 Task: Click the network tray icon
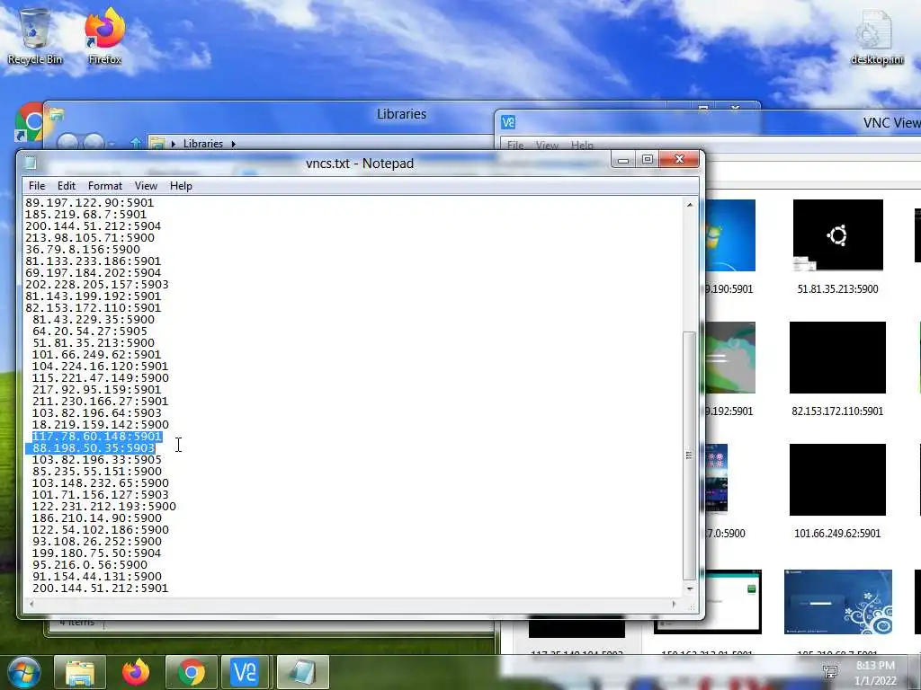pyautogui.click(x=830, y=672)
